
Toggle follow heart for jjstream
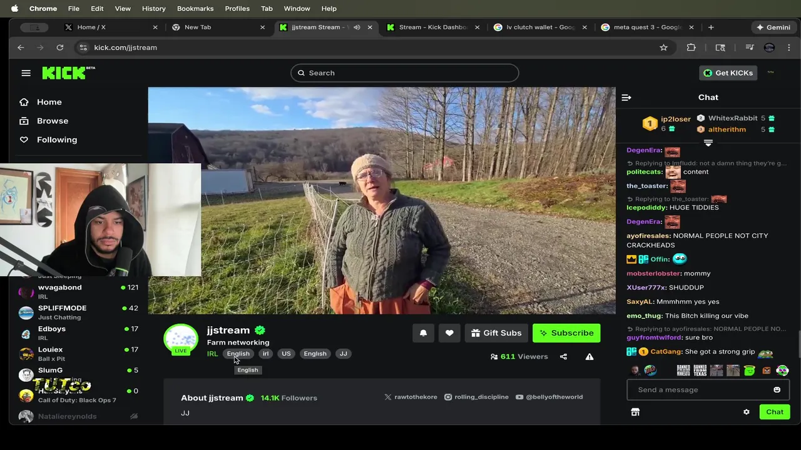(x=449, y=333)
